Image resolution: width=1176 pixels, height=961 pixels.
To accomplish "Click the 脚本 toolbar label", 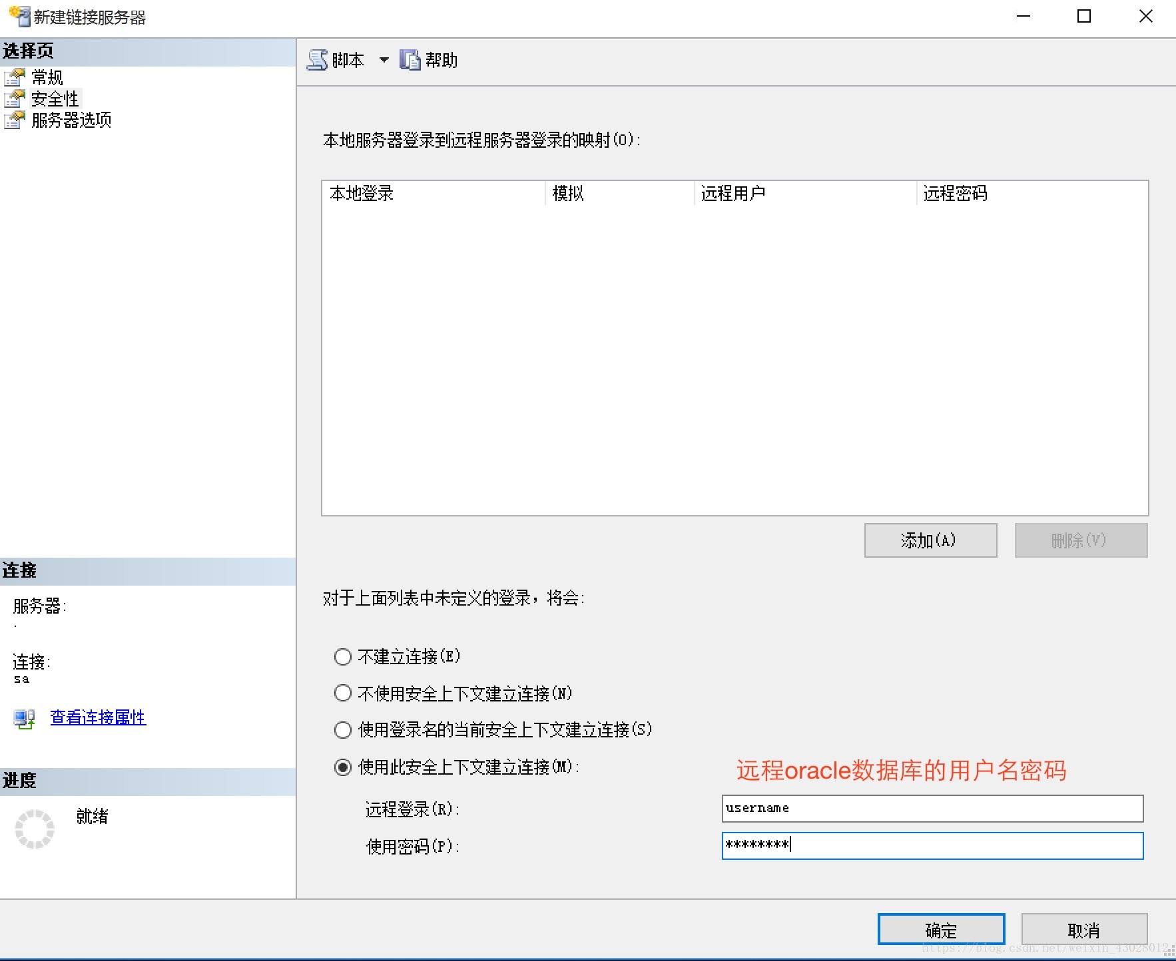I will [348, 61].
